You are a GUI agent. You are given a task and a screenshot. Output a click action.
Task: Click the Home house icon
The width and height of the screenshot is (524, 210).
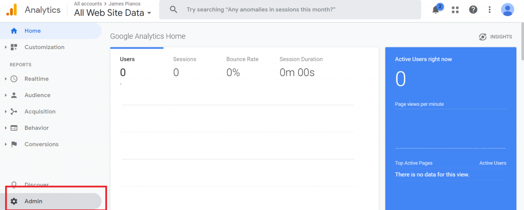14,31
